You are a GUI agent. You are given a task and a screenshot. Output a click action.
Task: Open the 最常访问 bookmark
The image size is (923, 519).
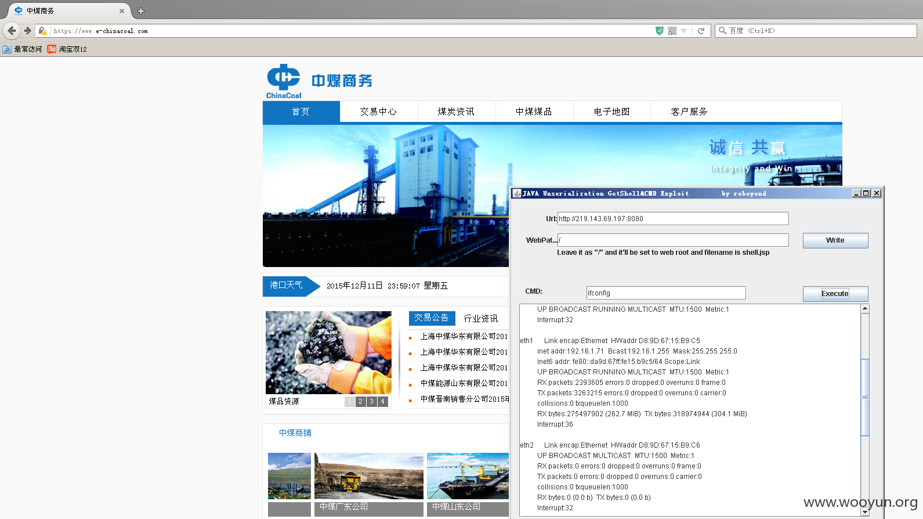click(x=22, y=49)
